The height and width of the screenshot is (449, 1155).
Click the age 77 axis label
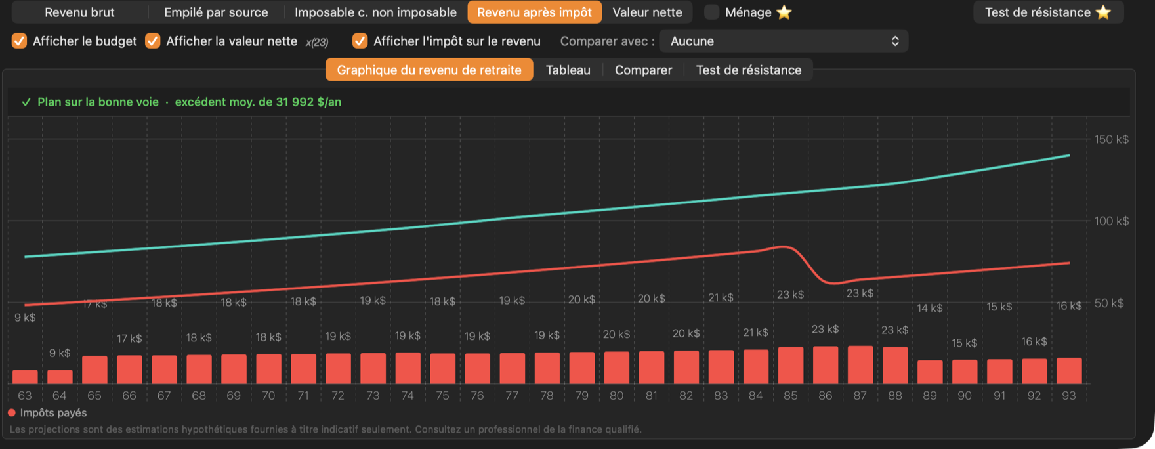(x=512, y=396)
